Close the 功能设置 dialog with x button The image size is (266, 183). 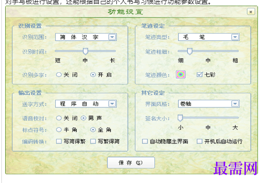(251, 12)
